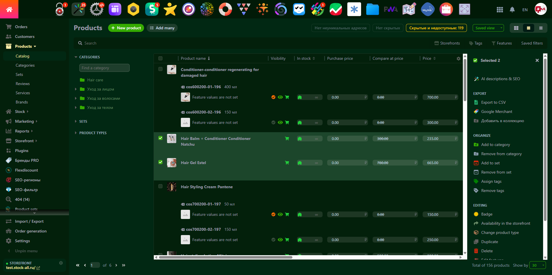Create a new product

(x=126, y=28)
